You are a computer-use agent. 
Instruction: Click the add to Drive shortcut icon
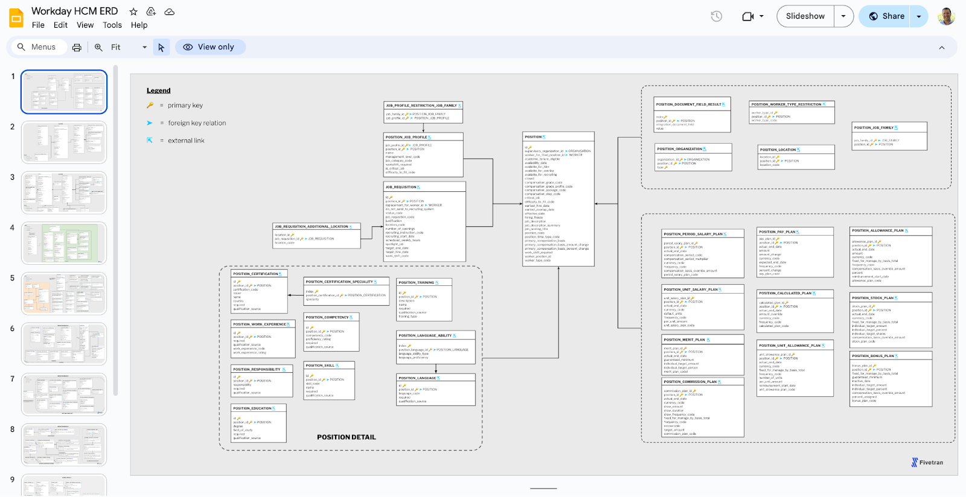[151, 11]
